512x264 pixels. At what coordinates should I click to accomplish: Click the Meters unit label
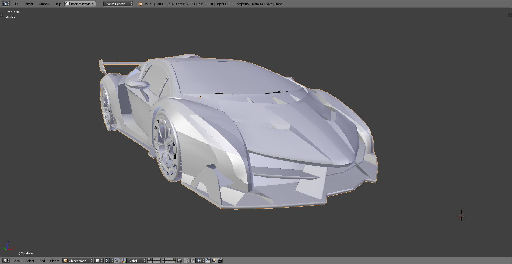coord(10,17)
